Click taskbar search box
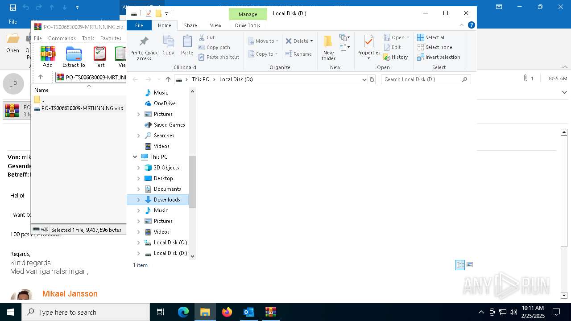Viewport: 571px width, 321px height. (x=86, y=312)
